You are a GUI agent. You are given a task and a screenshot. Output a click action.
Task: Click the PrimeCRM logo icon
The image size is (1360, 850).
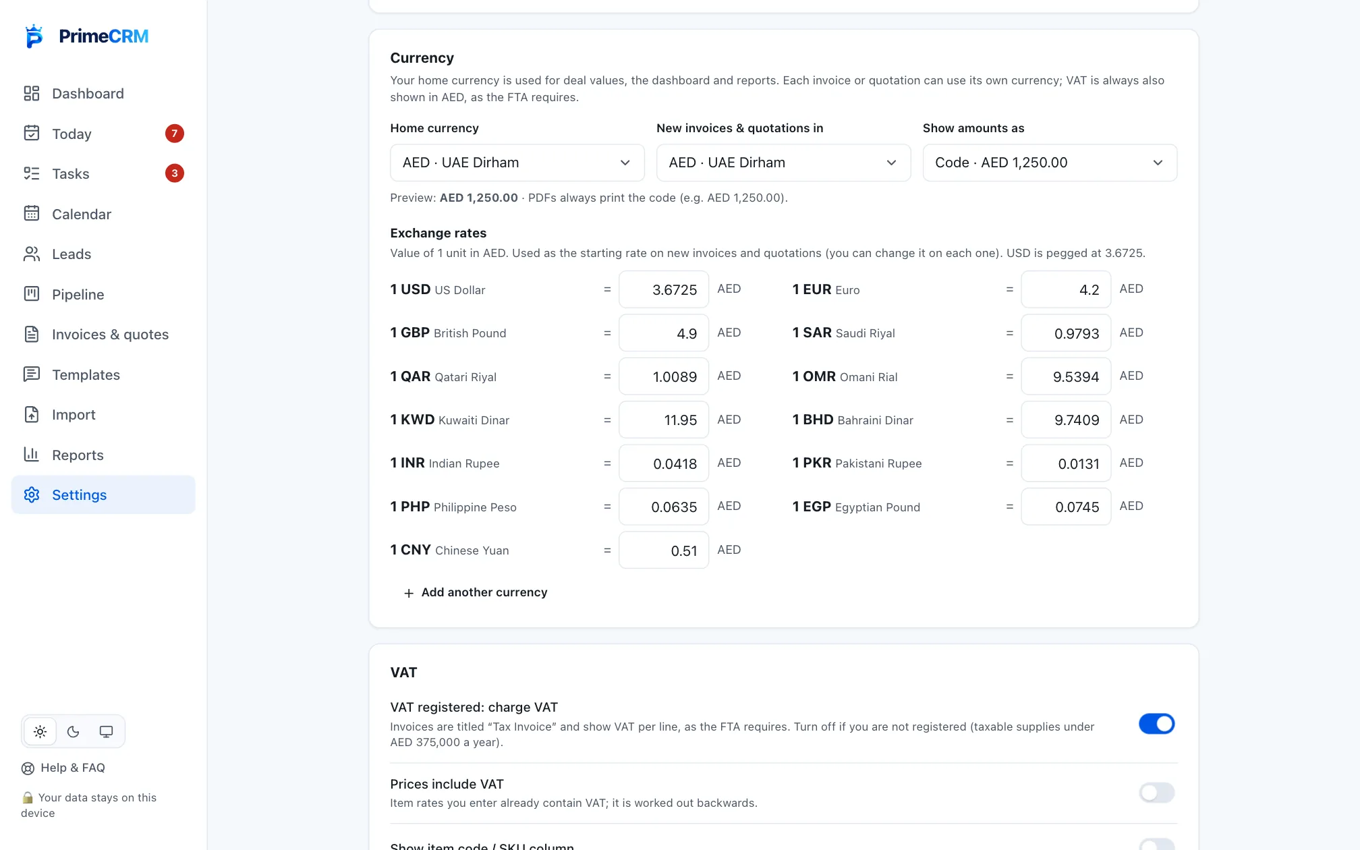(x=34, y=36)
